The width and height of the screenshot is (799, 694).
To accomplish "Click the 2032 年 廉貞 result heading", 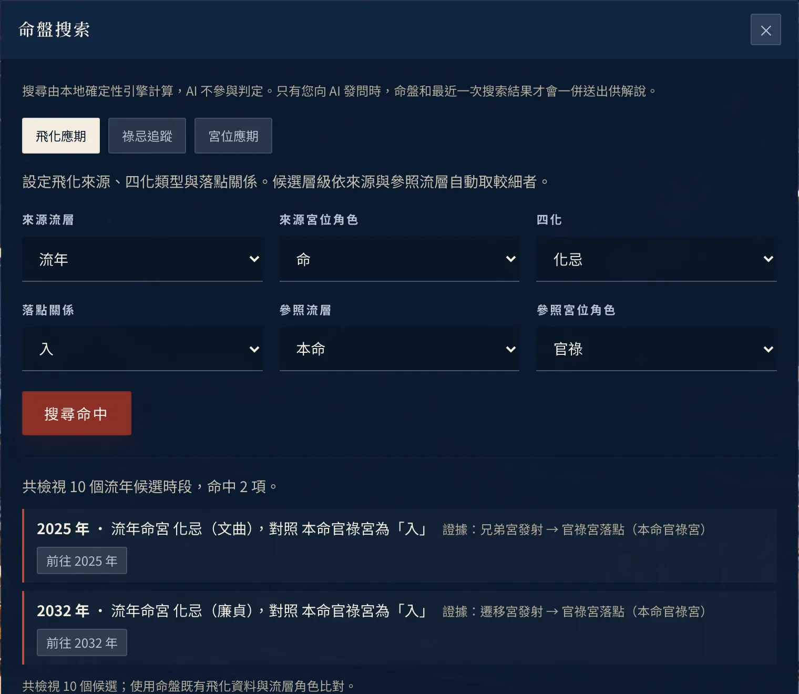I will [232, 611].
